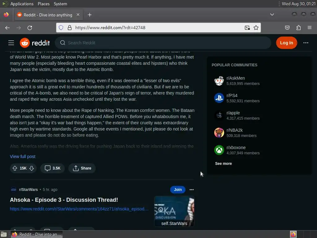Click the show desktop icon in taskbar
The image size is (317, 238).
point(4,234)
